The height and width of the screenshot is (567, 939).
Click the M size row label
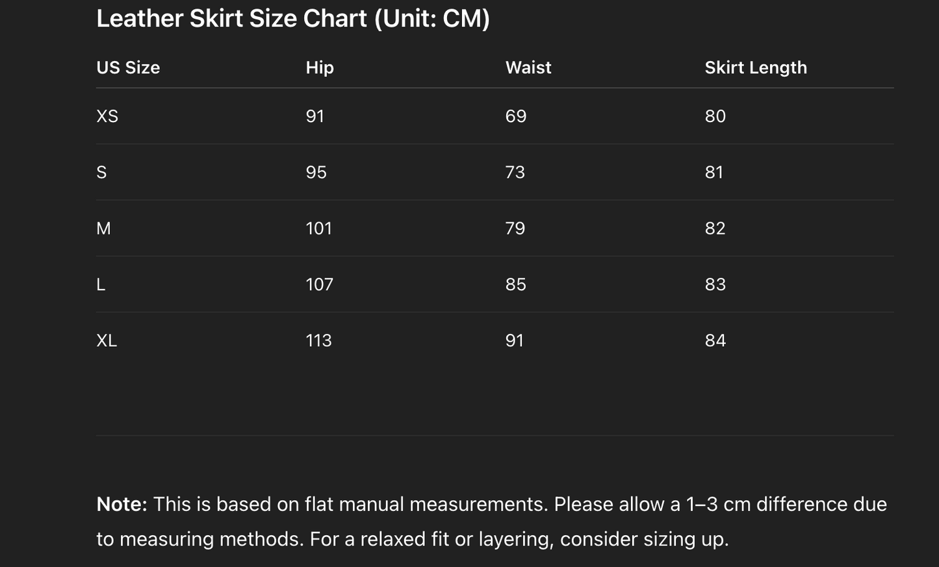pos(103,229)
